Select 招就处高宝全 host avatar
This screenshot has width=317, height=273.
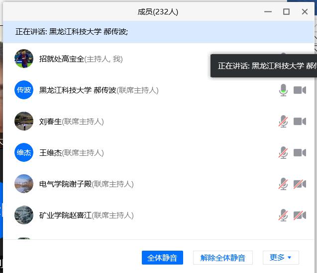[24, 59]
